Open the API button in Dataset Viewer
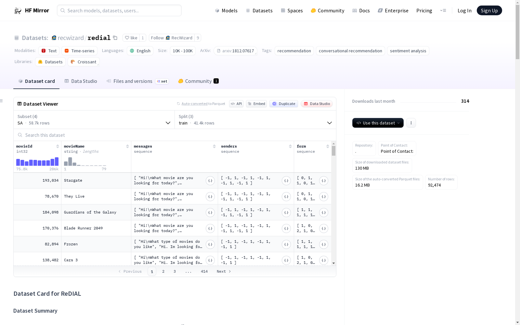This screenshot has width=520, height=325. [x=236, y=104]
